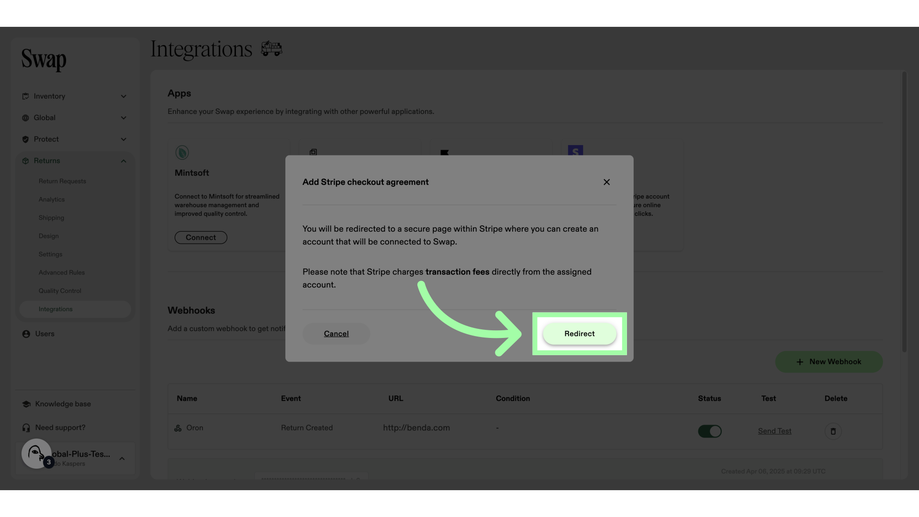This screenshot has height=517, width=919.
Task: Click the page vertical scrollbar
Action: (904, 212)
